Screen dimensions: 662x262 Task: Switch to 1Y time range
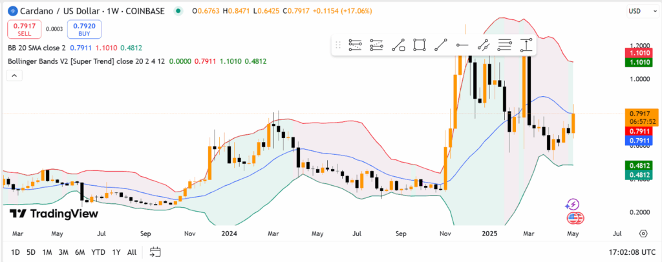(116, 252)
